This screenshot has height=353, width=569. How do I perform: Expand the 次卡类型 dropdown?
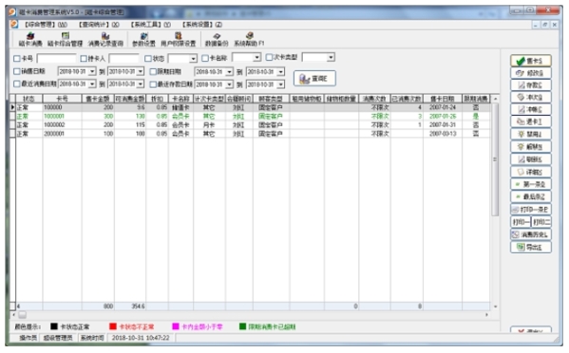(x=331, y=57)
